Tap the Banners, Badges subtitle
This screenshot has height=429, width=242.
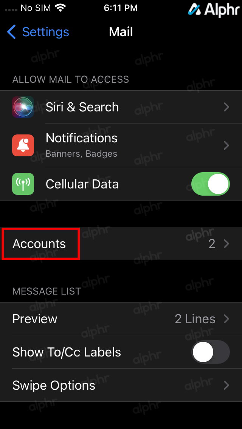(x=81, y=154)
